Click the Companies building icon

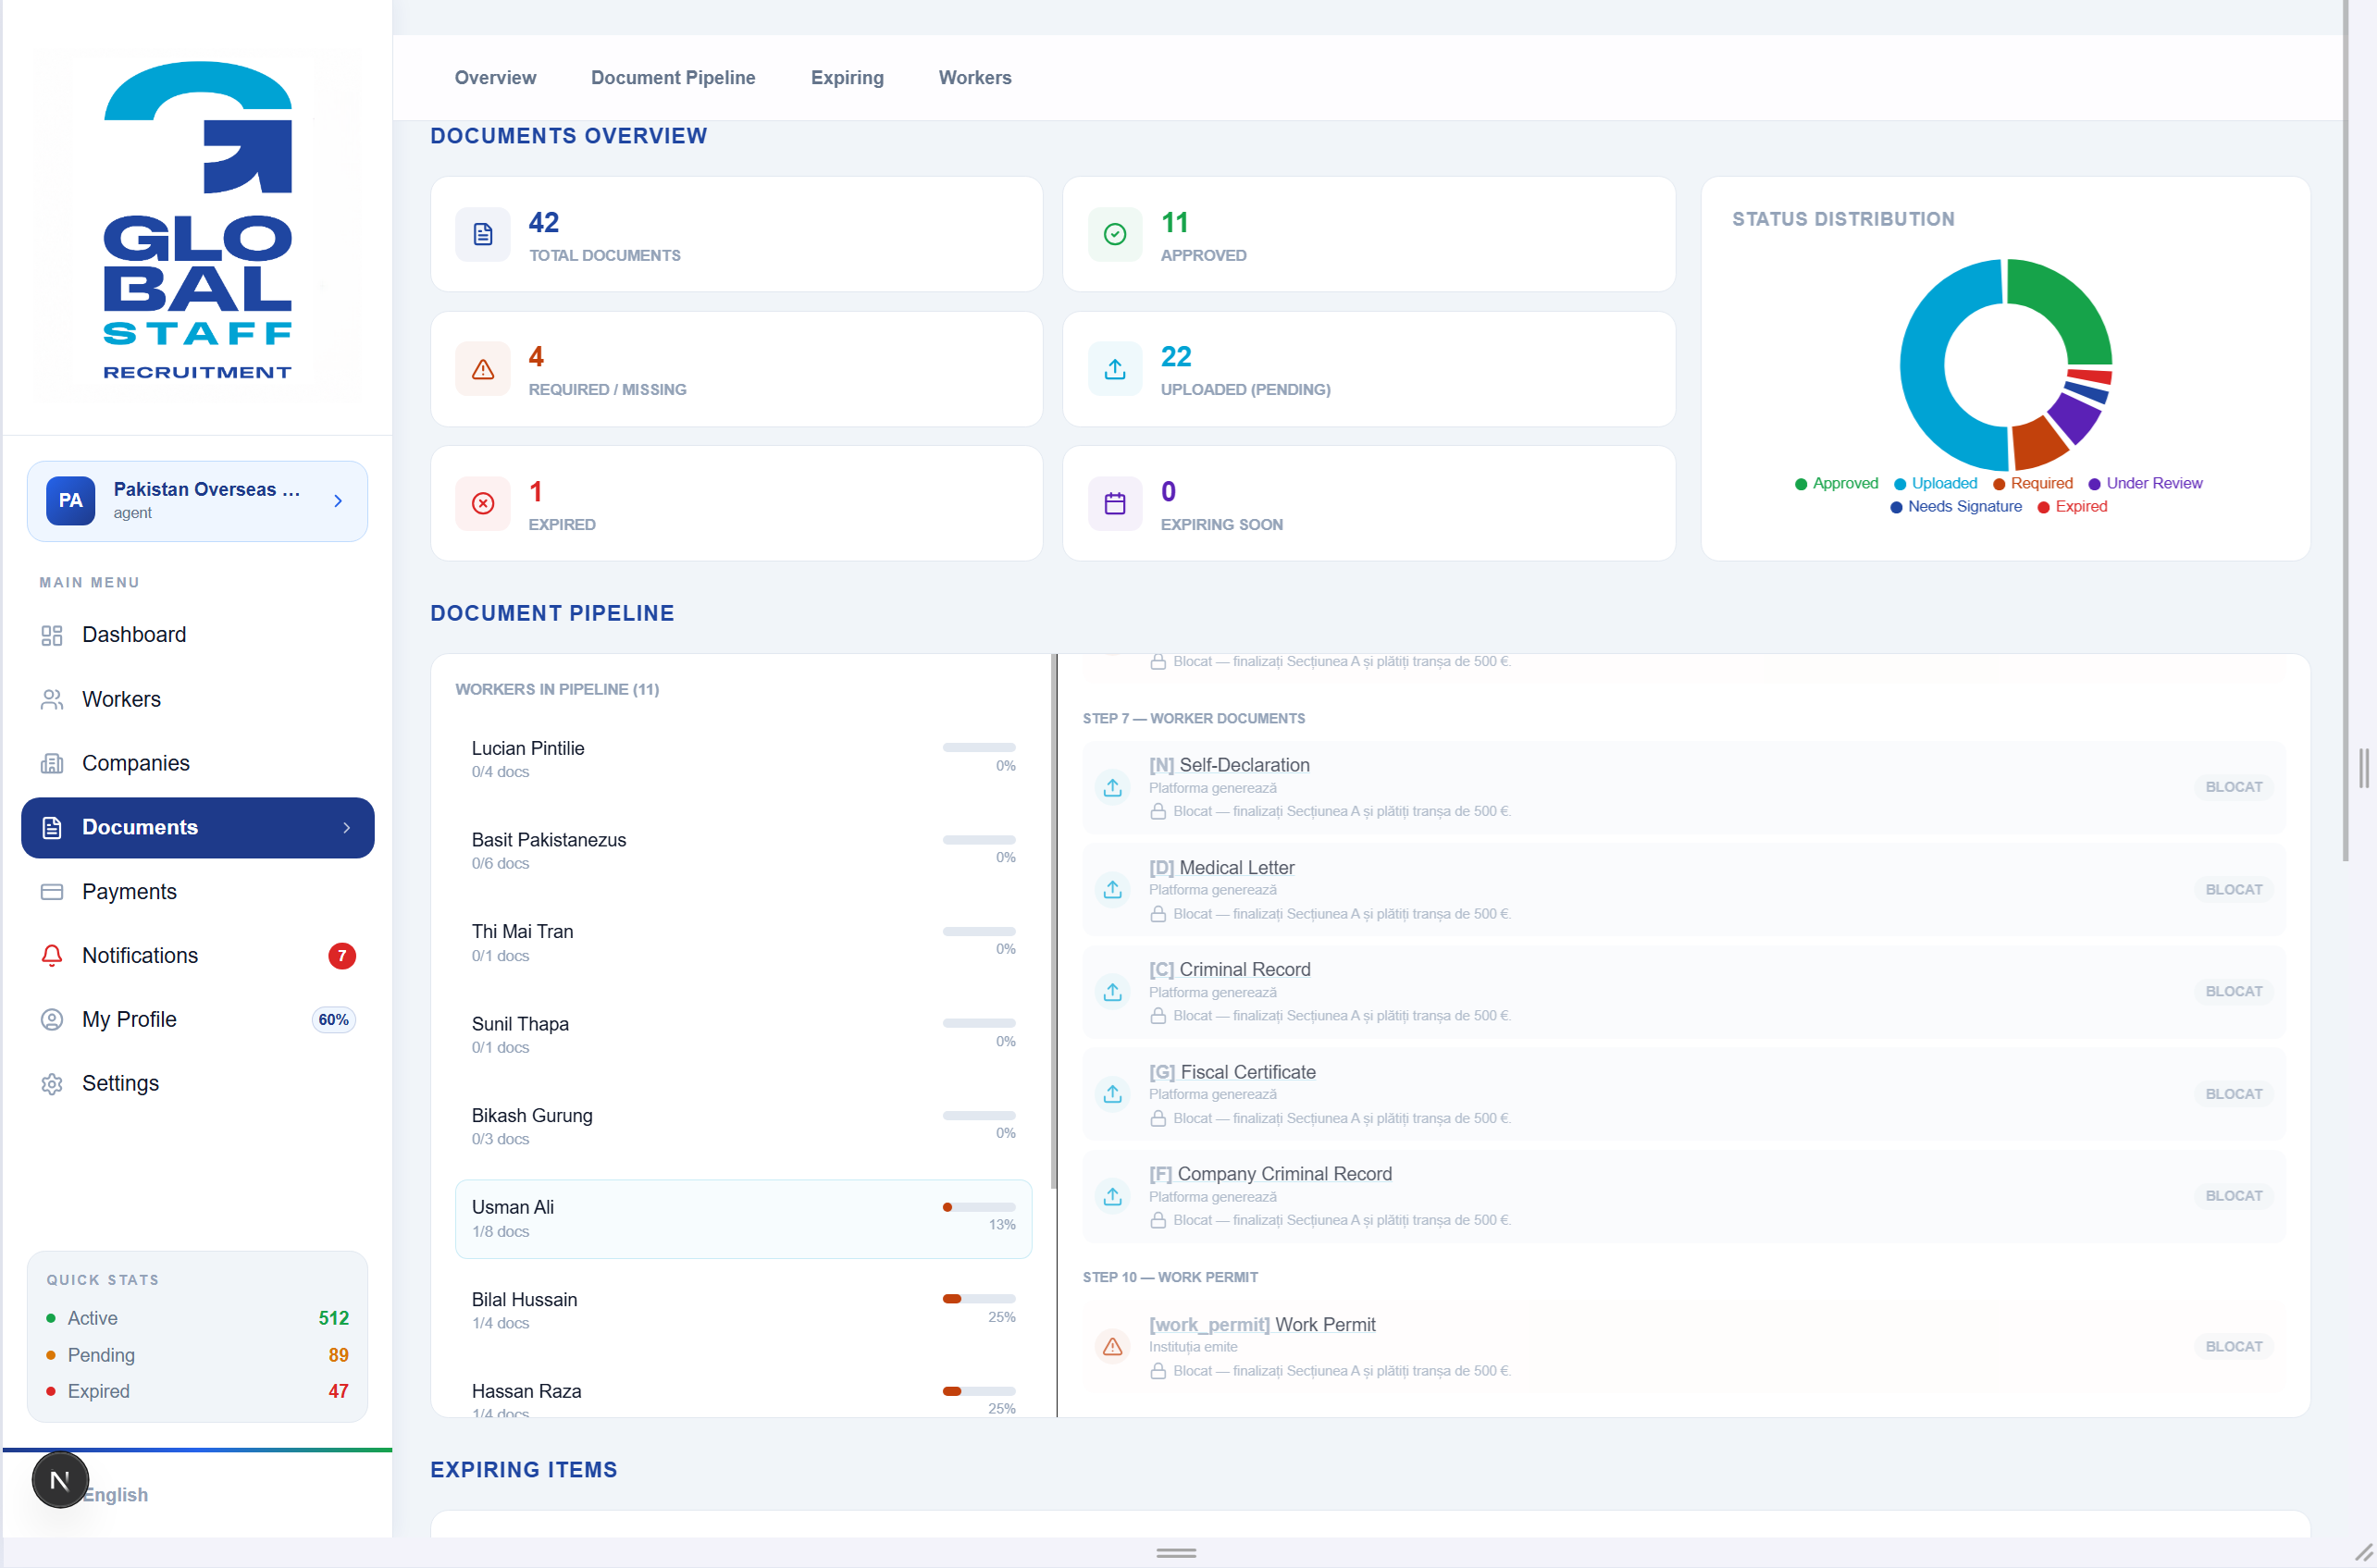[52, 764]
